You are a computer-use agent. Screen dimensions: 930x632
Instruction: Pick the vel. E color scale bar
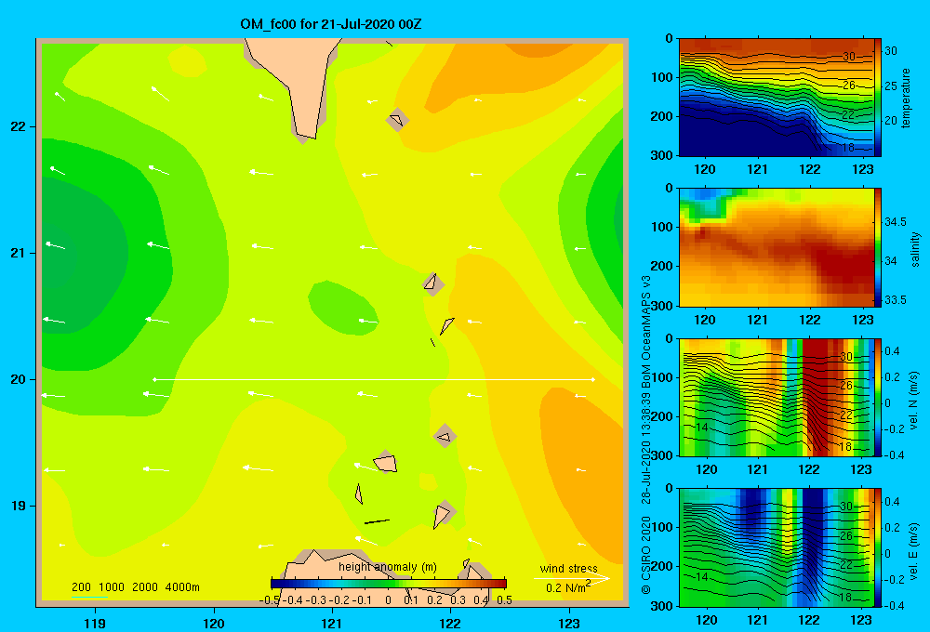pos(878,547)
